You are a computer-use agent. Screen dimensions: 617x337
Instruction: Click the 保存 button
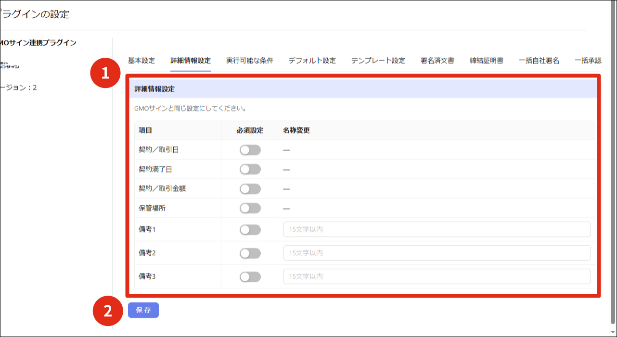click(143, 311)
